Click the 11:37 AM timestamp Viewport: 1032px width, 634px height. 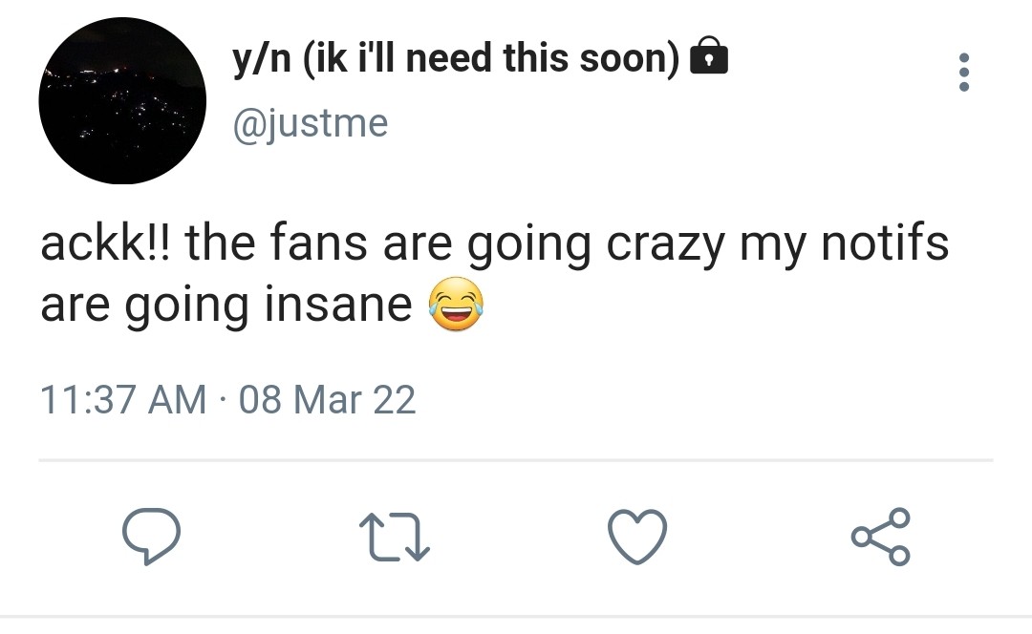[123, 399]
